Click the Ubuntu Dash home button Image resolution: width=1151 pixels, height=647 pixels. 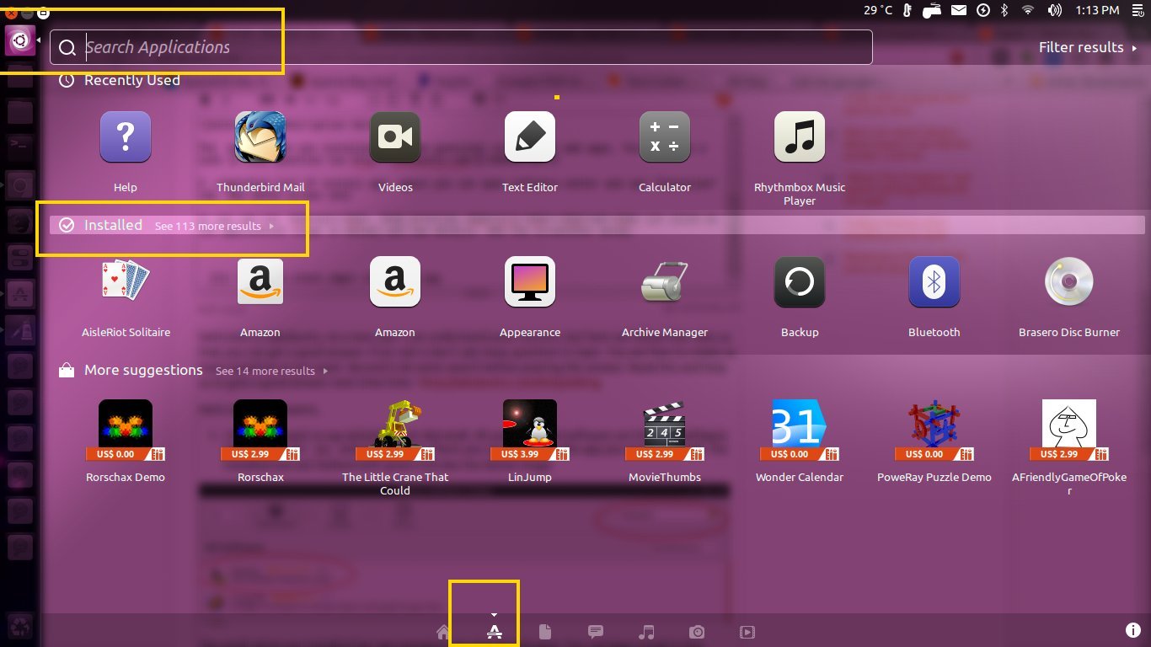tap(20, 40)
